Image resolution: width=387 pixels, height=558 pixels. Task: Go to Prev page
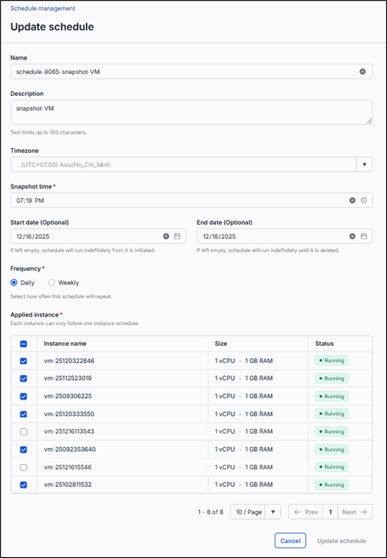306,512
